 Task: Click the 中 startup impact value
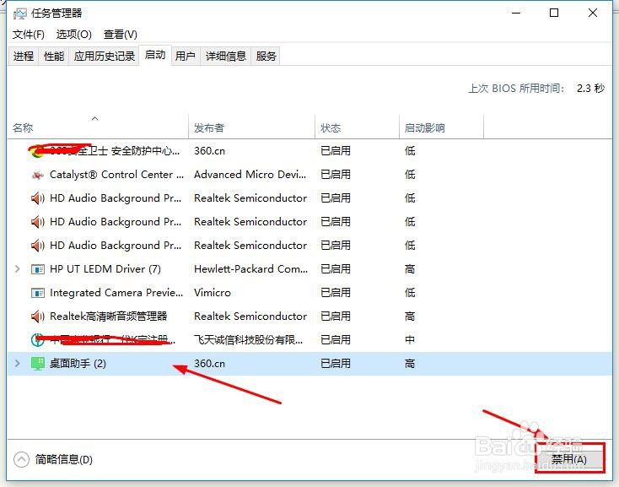coord(410,339)
